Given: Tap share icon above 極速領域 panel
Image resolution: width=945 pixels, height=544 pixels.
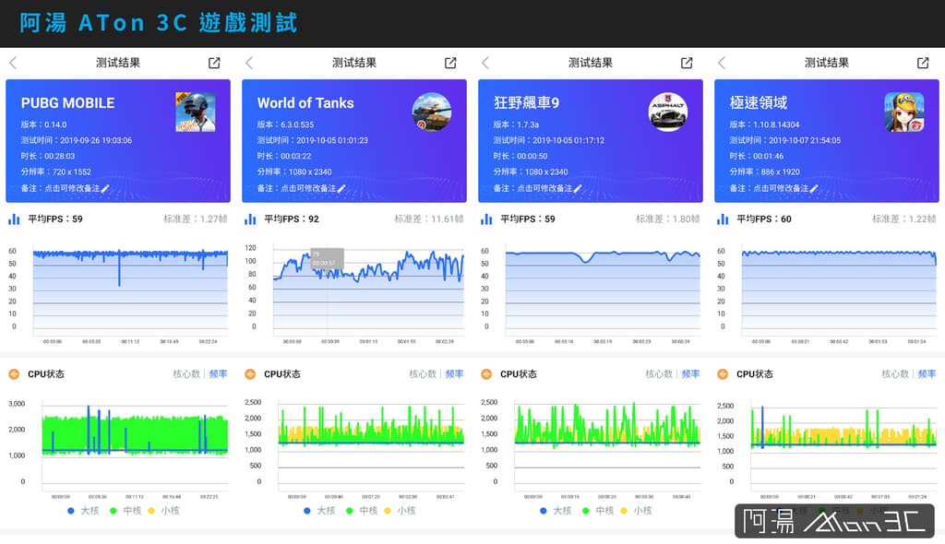Looking at the screenshot, I should [x=923, y=63].
